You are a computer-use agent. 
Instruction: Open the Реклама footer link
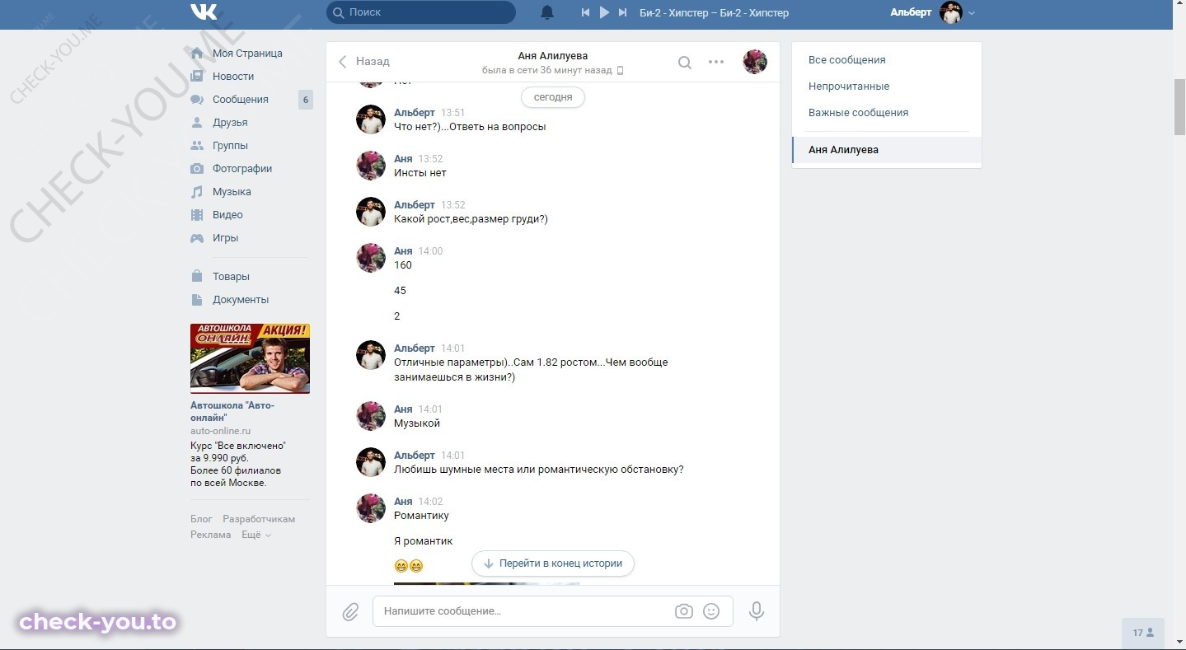[210, 535]
